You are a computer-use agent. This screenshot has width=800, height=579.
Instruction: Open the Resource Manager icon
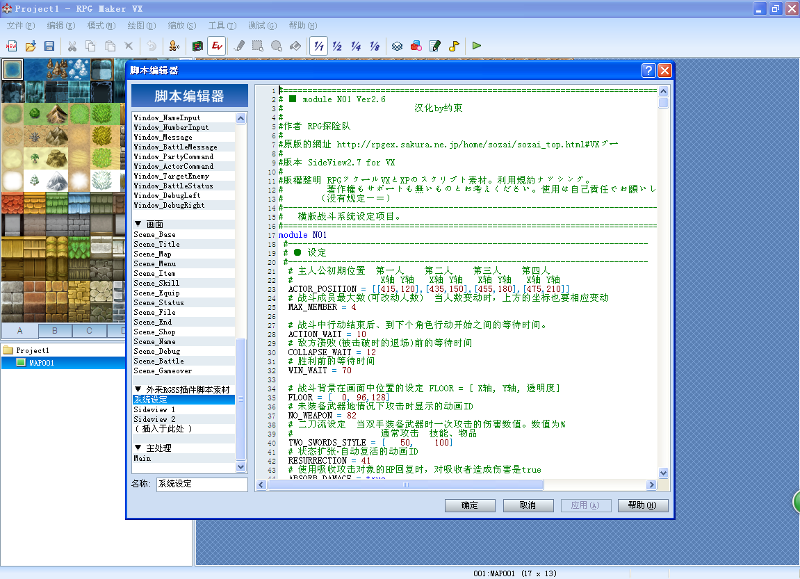416,46
